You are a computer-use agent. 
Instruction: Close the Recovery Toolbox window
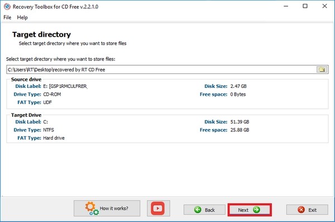pyautogui.click(x=324, y=6)
